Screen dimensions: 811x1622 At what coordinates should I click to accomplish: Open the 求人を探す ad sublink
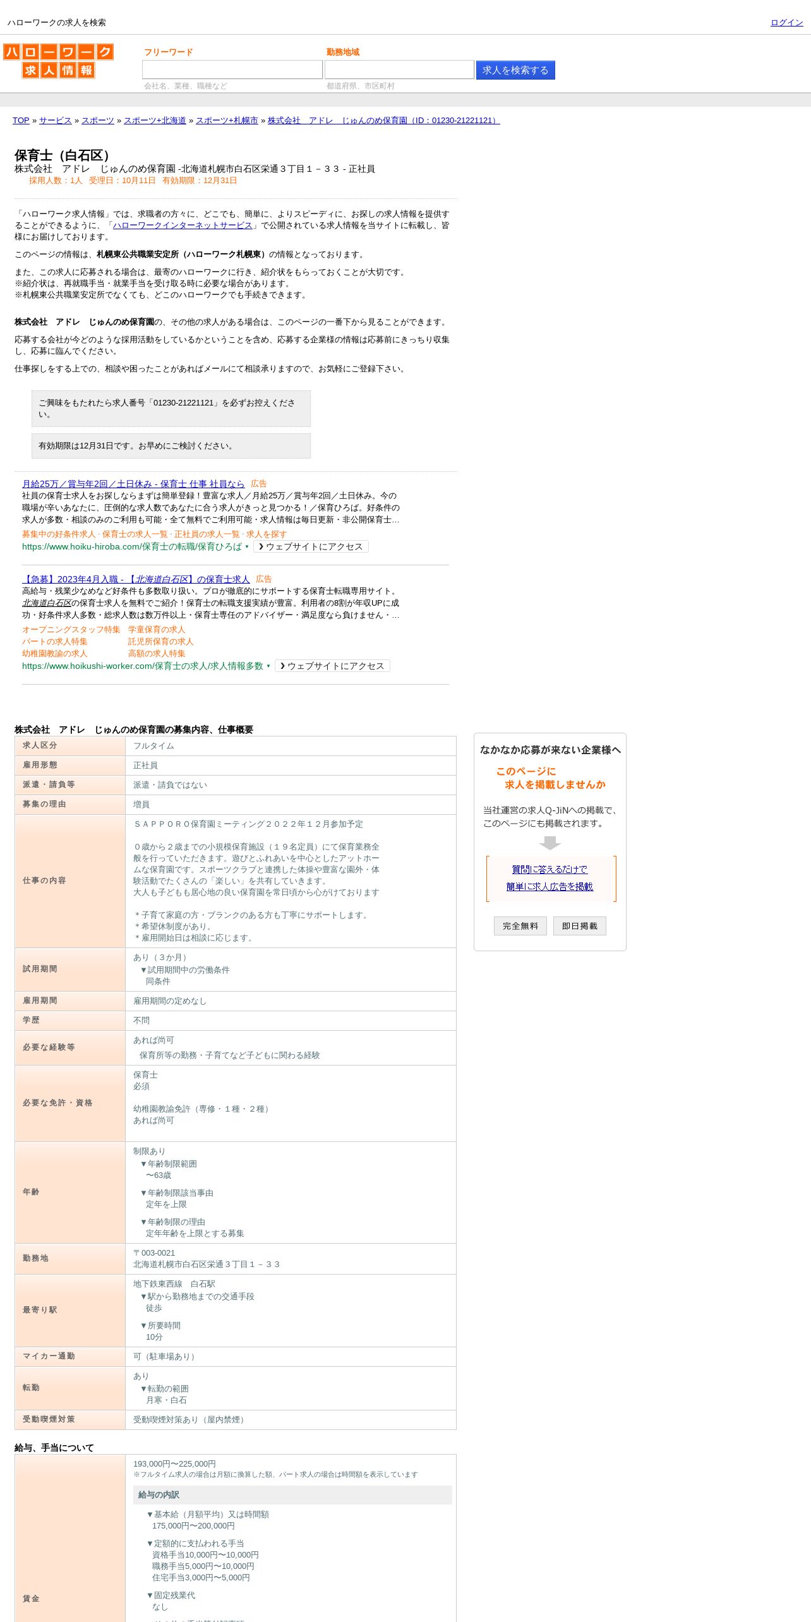click(x=267, y=534)
